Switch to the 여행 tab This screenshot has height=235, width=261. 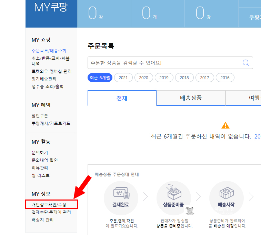click(243, 98)
